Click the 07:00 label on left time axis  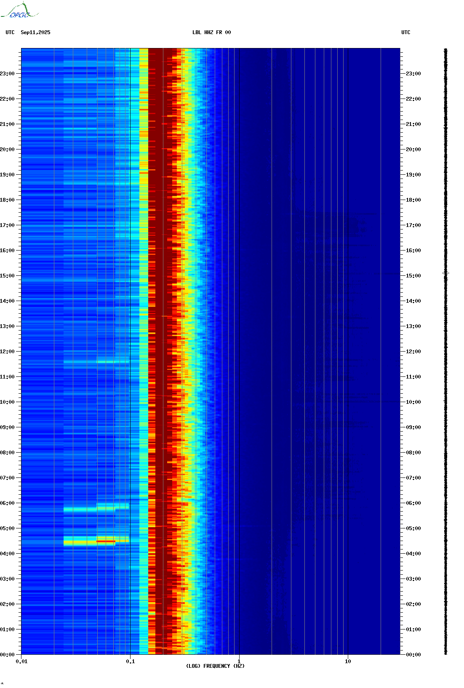(x=7, y=478)
